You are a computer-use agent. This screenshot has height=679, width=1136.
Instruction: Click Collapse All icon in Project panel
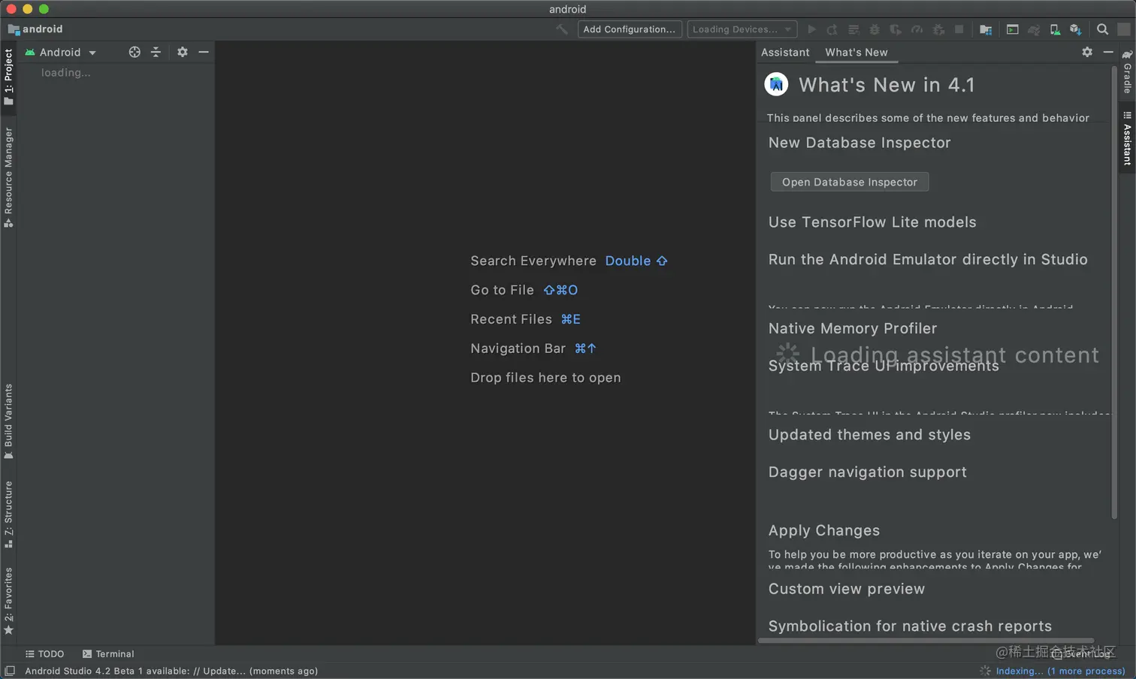(156, 52)
